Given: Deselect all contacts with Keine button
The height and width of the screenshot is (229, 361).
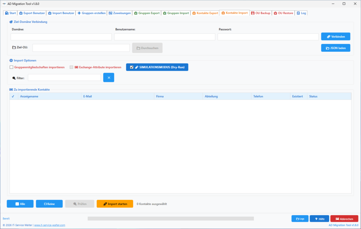Looking at the screenshot, I should [49, 204].
